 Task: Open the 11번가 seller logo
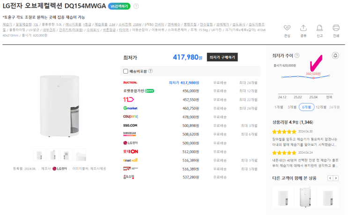click(x=128, y=99)
